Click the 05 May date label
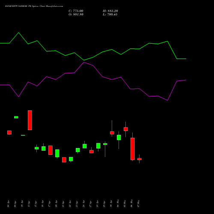 125,203
